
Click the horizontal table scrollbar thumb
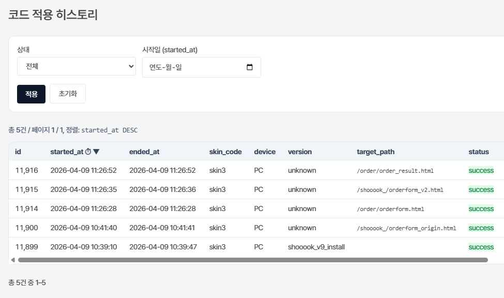[x=253, y=260]
